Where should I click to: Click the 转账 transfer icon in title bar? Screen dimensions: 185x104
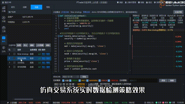(139, 2)
